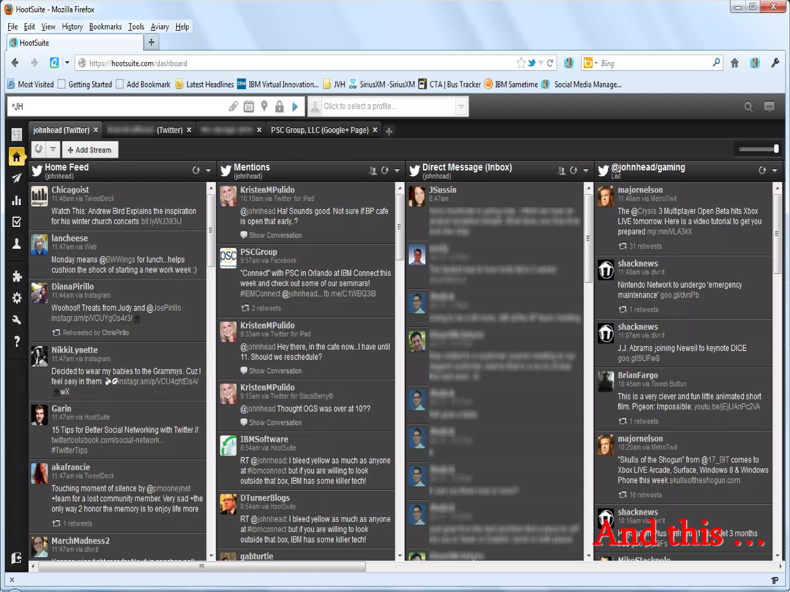Open dropdown arrow next to refresh button

point(53,149)
